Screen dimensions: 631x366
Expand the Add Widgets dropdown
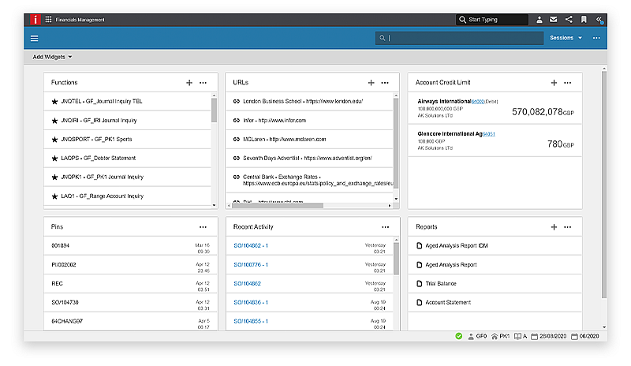point(52,57)
